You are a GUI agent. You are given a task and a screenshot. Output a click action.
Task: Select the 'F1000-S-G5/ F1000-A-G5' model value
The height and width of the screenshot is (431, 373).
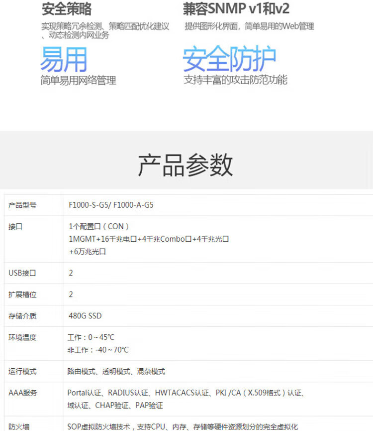pos(111,205)
